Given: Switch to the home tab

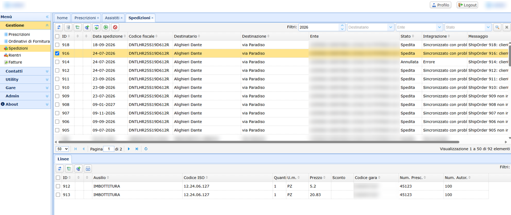Looking at the screenshot, I should pos(62,18).
